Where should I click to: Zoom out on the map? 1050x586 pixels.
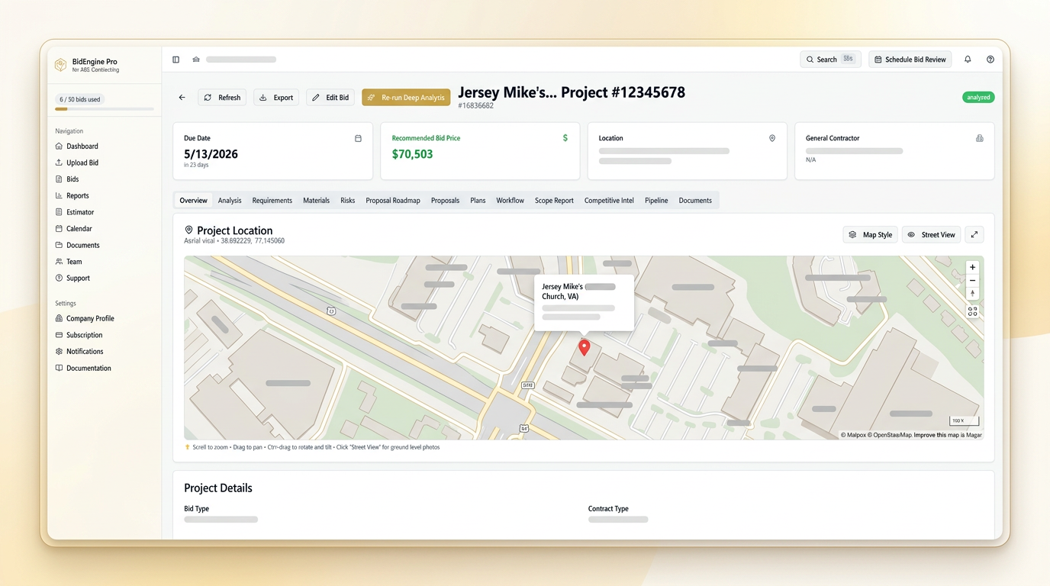972,281
